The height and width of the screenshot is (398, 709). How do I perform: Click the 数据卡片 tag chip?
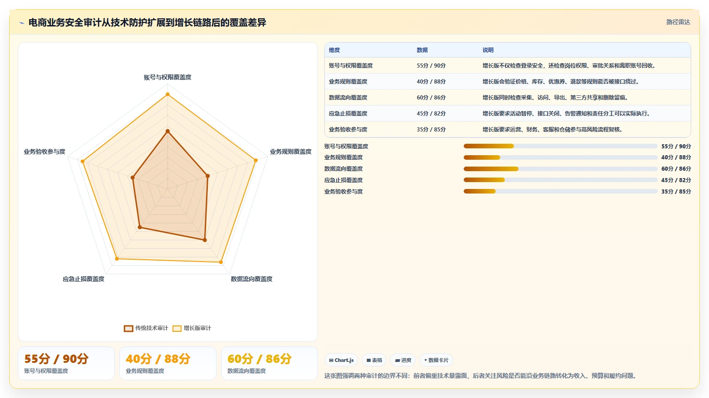point(436,360)
